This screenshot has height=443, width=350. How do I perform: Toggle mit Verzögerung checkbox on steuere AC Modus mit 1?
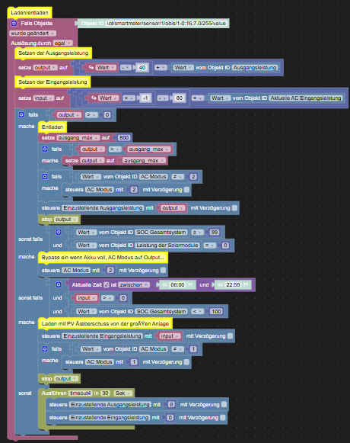coord(186,362)
